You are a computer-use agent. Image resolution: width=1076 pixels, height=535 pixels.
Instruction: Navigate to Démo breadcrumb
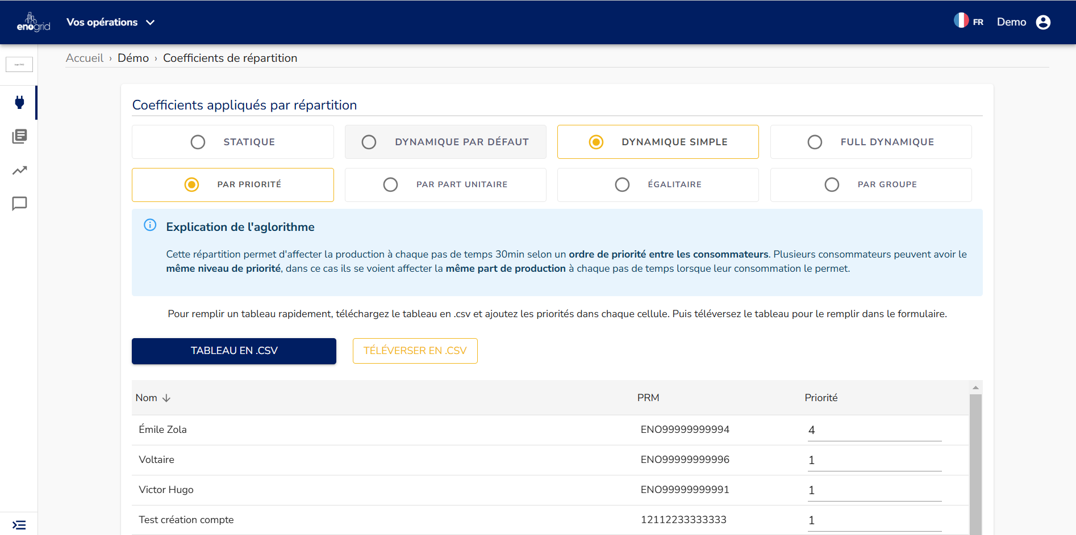(133, 58)
